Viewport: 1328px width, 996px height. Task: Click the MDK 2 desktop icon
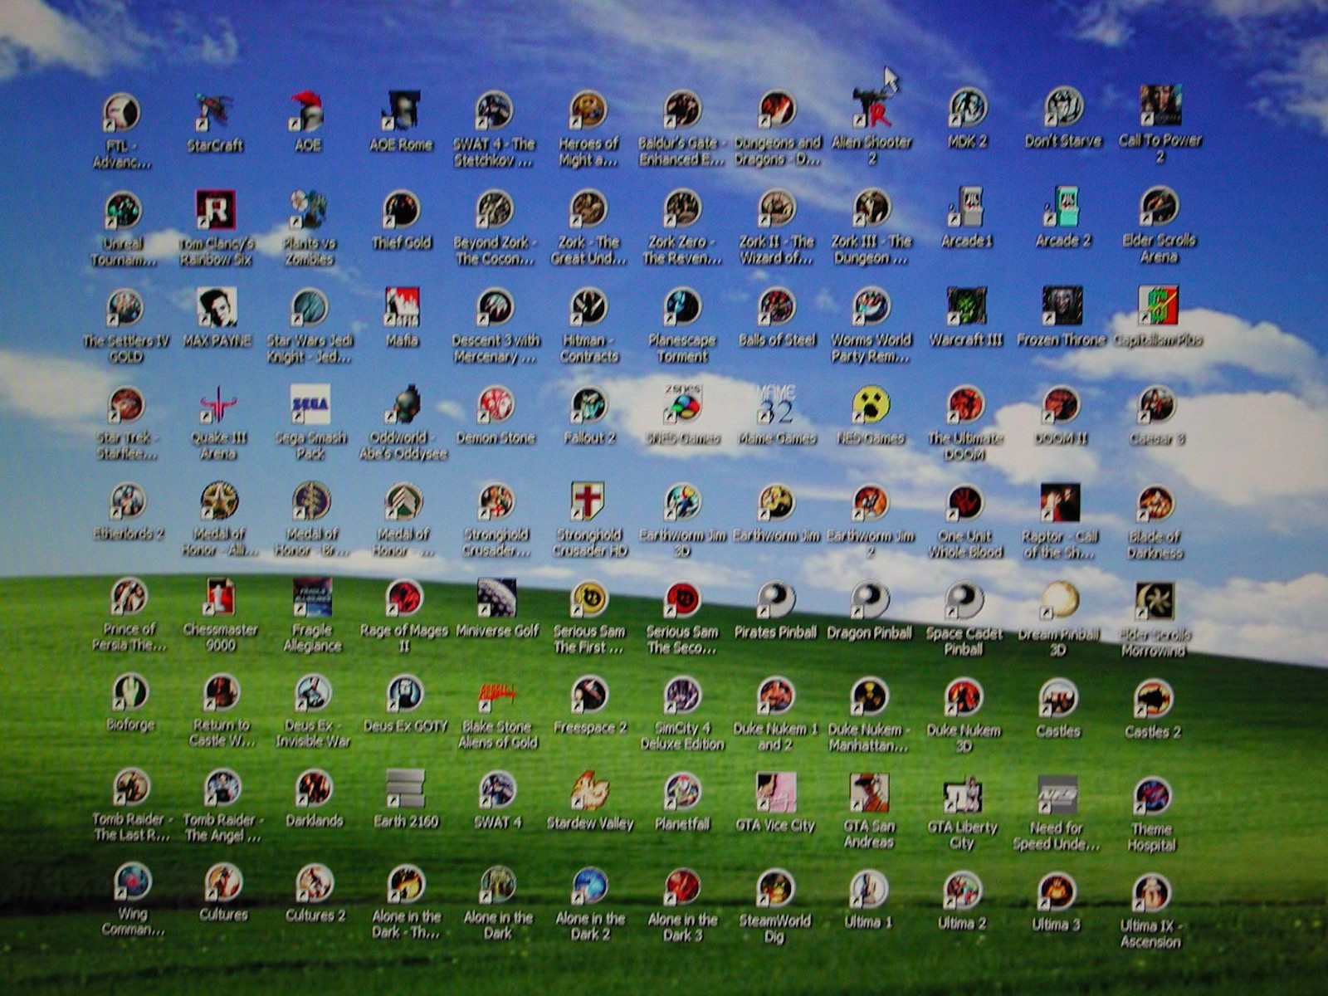(968, 107)
